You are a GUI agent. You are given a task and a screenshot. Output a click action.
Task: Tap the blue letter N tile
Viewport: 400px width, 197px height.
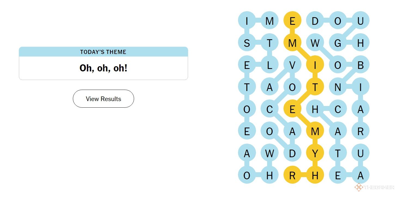[338, 87]
